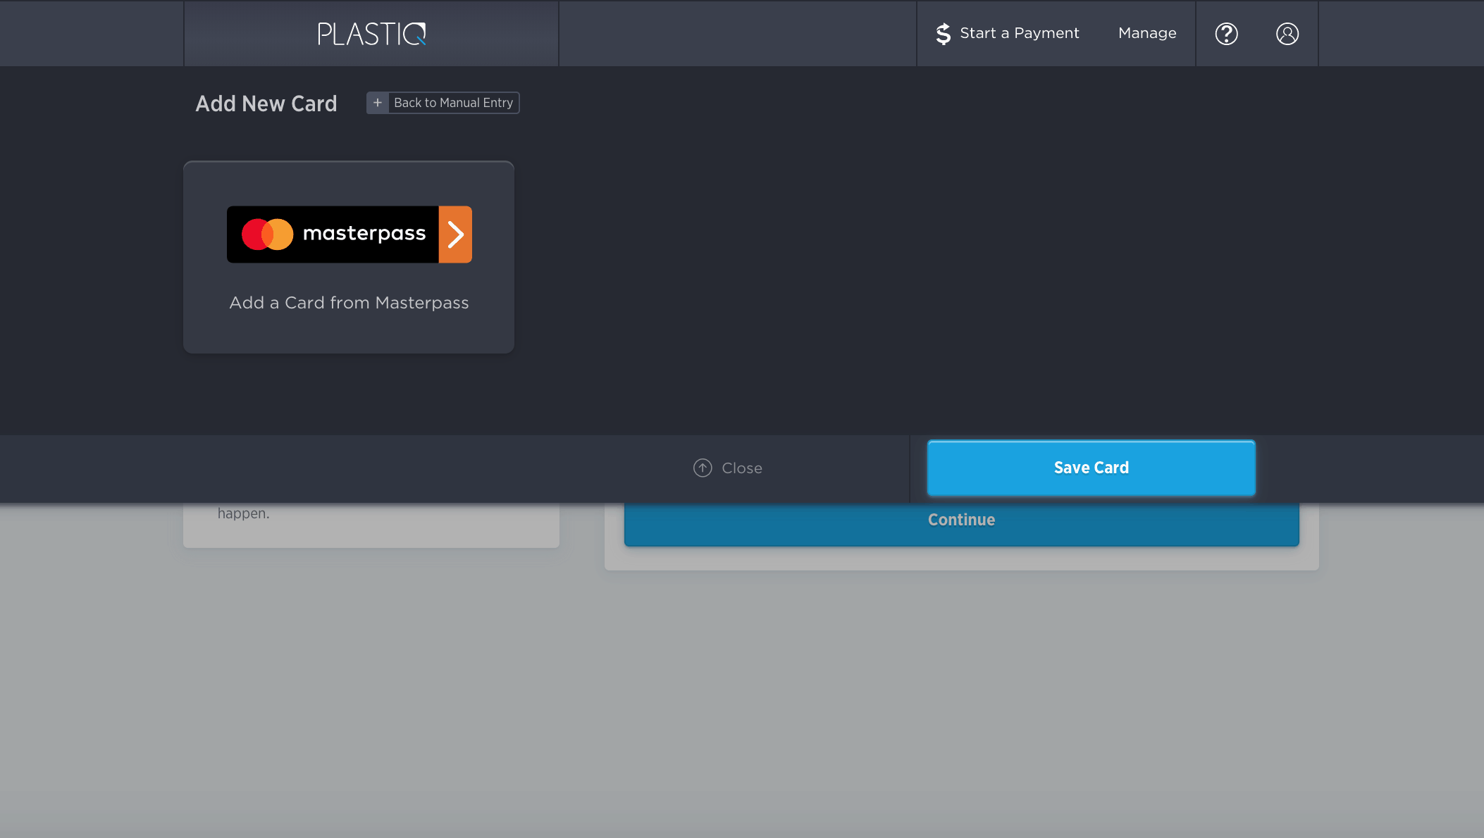Click the Mastercard circles logo
Image resolution: width=1484 pixels, height=838 pixels.
[267, 234]
